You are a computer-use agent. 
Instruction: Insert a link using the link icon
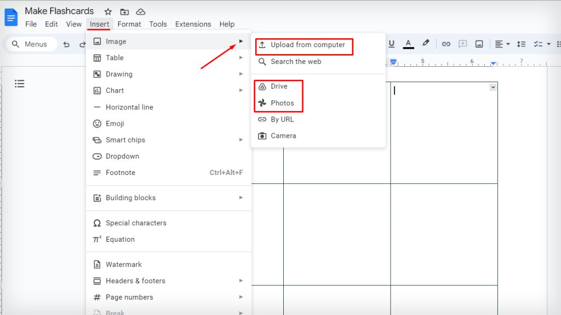point(448,44)
